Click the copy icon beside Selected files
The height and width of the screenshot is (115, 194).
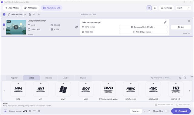pyautogui.click(x=9, y=15)
